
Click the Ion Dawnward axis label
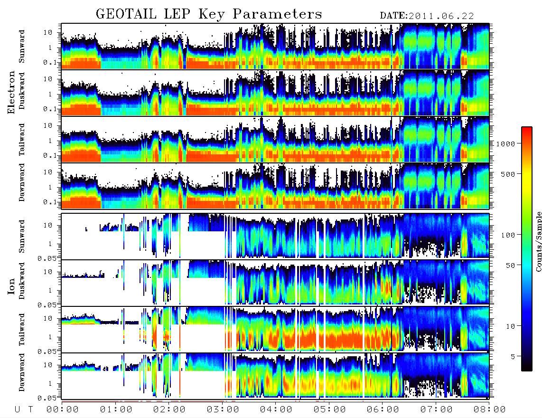coord(22,372)
